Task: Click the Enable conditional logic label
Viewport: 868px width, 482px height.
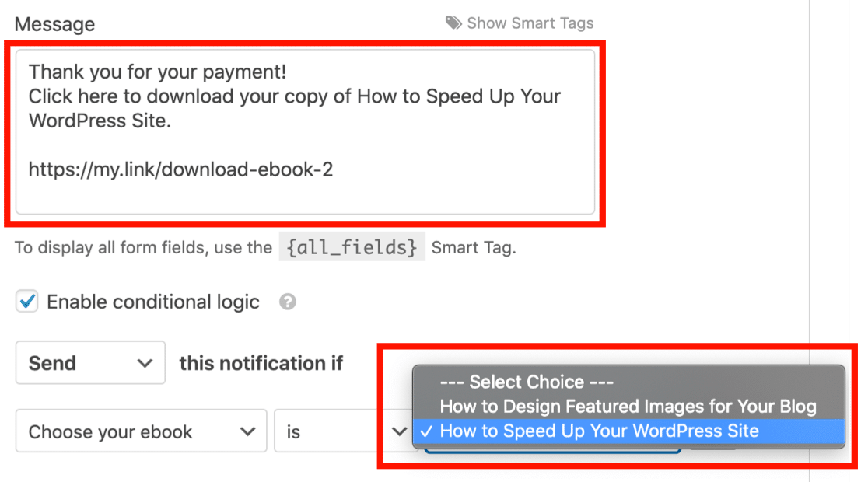Action: 152,302
